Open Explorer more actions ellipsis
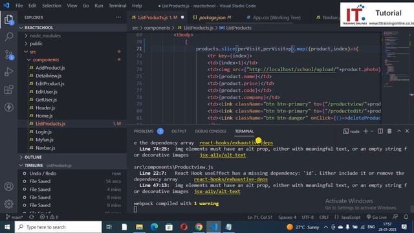Image resolution: width=414 pixels, height=233 pixels. 118,17
